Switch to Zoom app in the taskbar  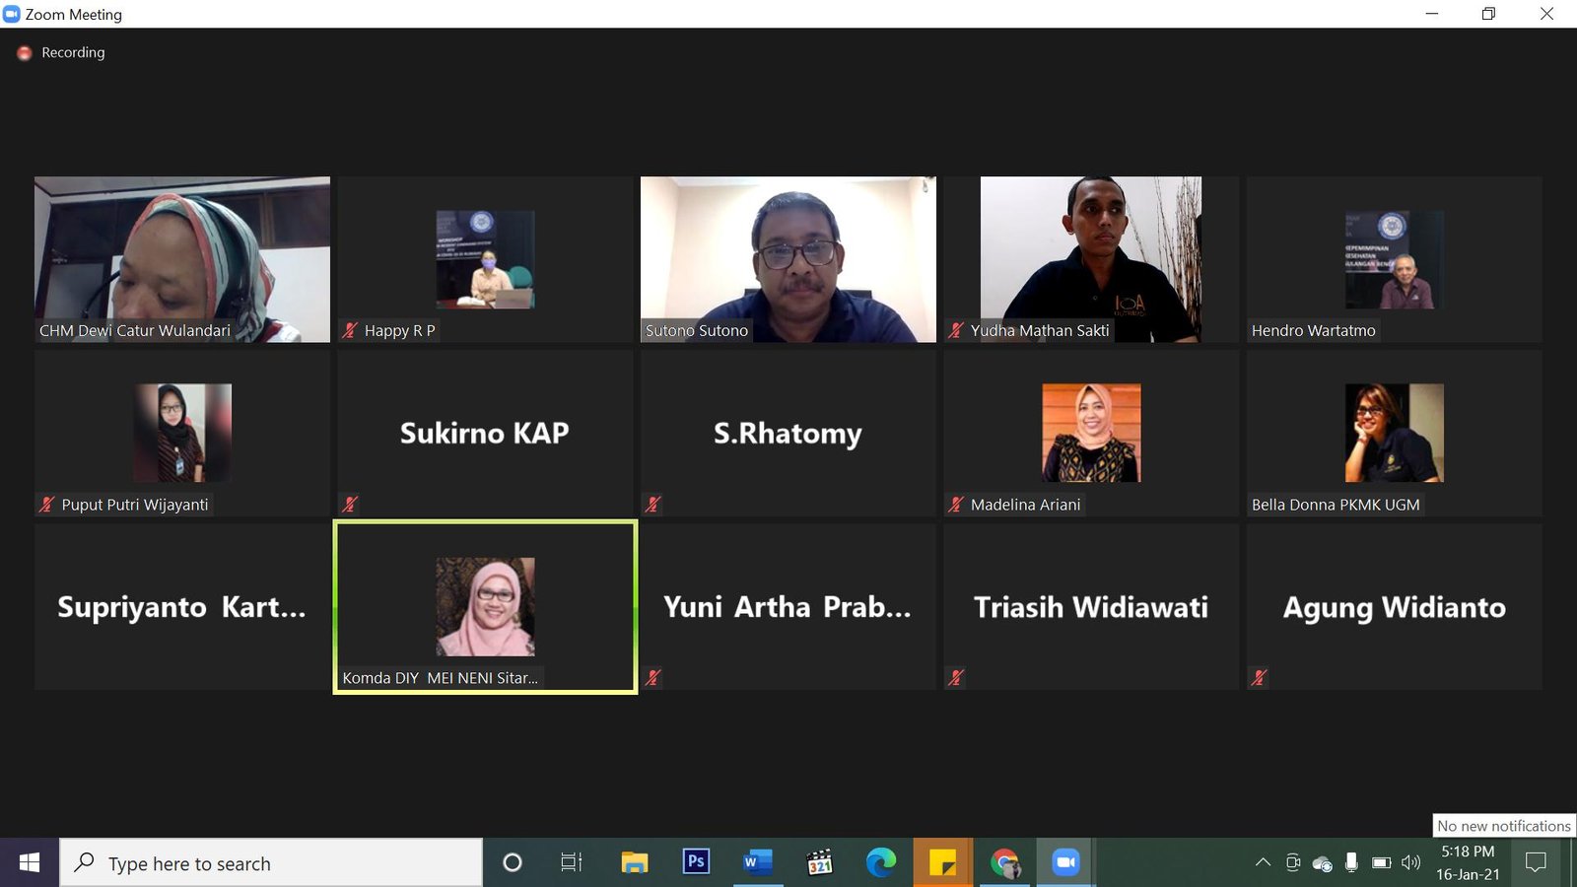coord(1065,862)
